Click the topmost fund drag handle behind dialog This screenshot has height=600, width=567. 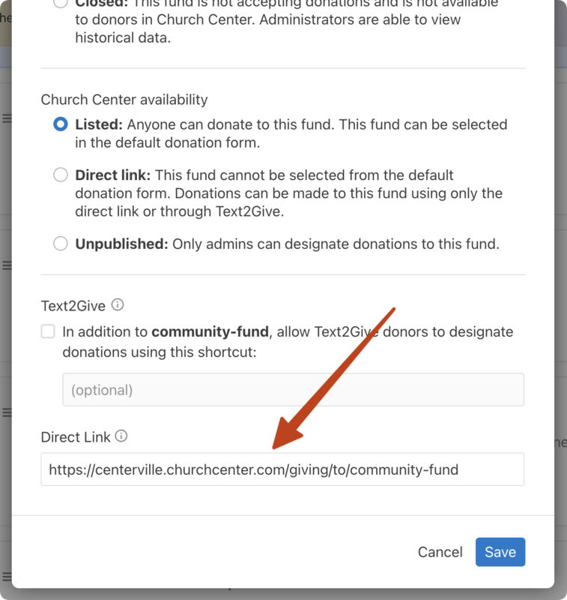tap(5, 118)
